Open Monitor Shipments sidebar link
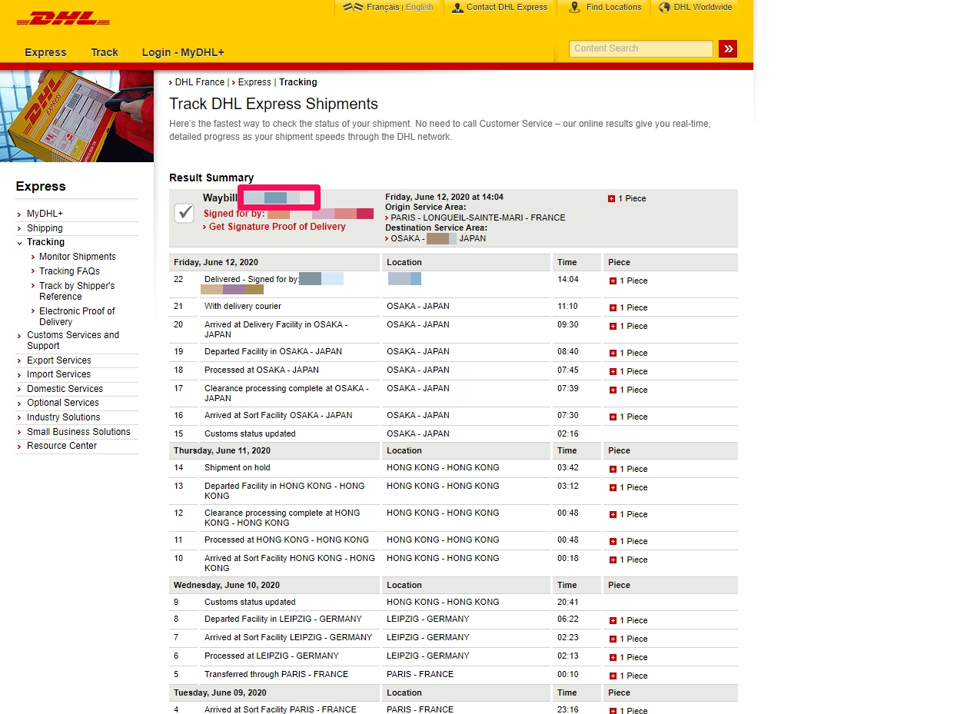Viewport: 954px width, 714px height. 78,257
